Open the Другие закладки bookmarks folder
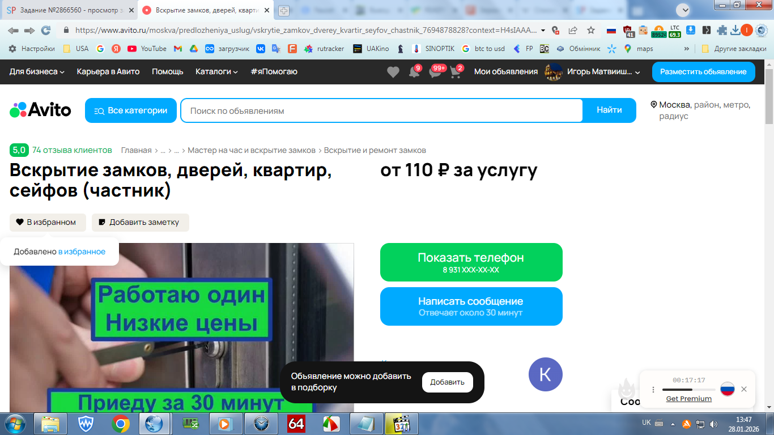Screen dimensions: 774x435 [734, 49]
